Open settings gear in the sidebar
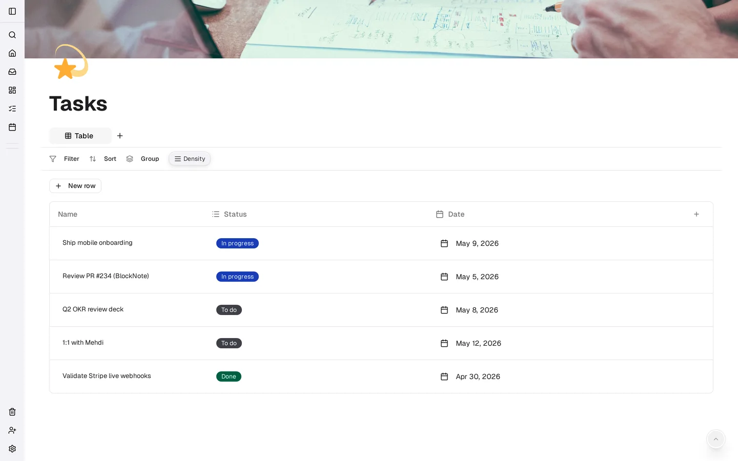The width and height of the screenshot is (738, 461). pos(12,449)
